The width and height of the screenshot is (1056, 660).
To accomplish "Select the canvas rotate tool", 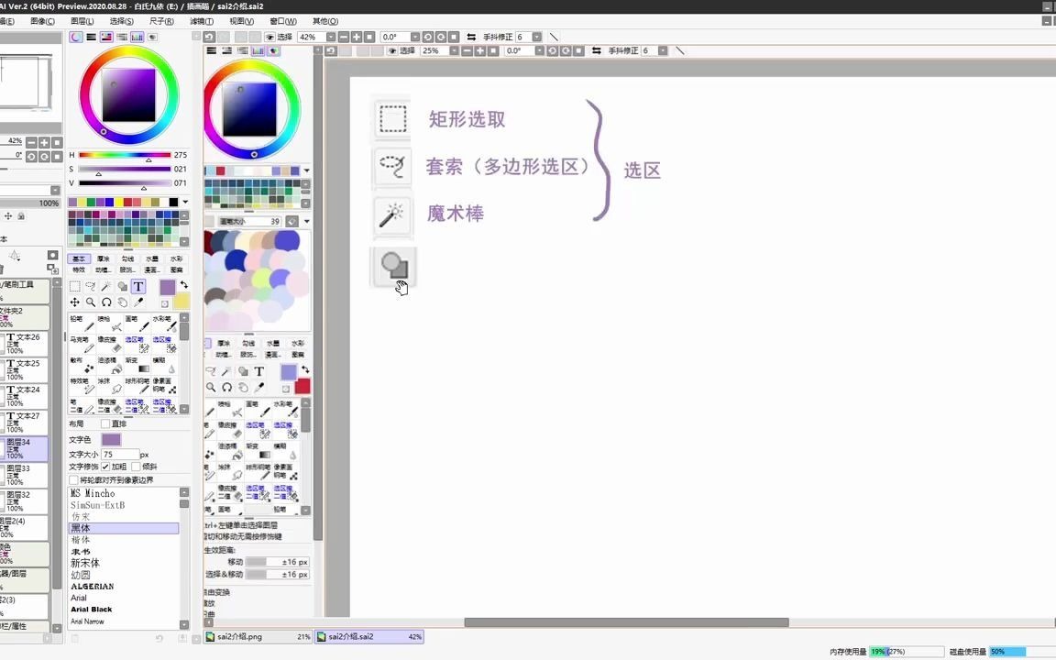I will (x=106, y=302).
